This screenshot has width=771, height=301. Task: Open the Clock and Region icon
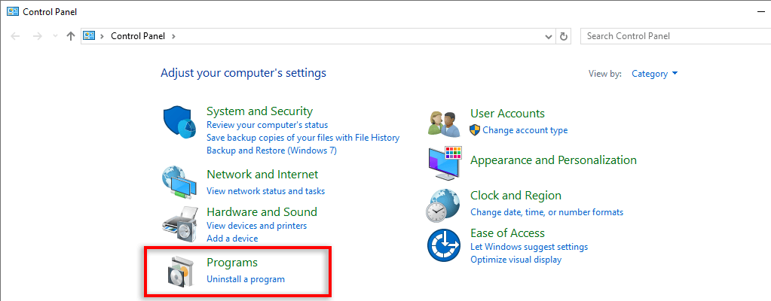coord(444,204)
